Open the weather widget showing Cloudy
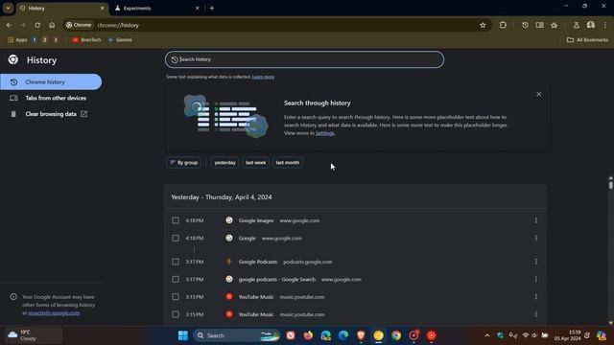The width and height of the screenshot is (614, 345). tap(33, 335)
